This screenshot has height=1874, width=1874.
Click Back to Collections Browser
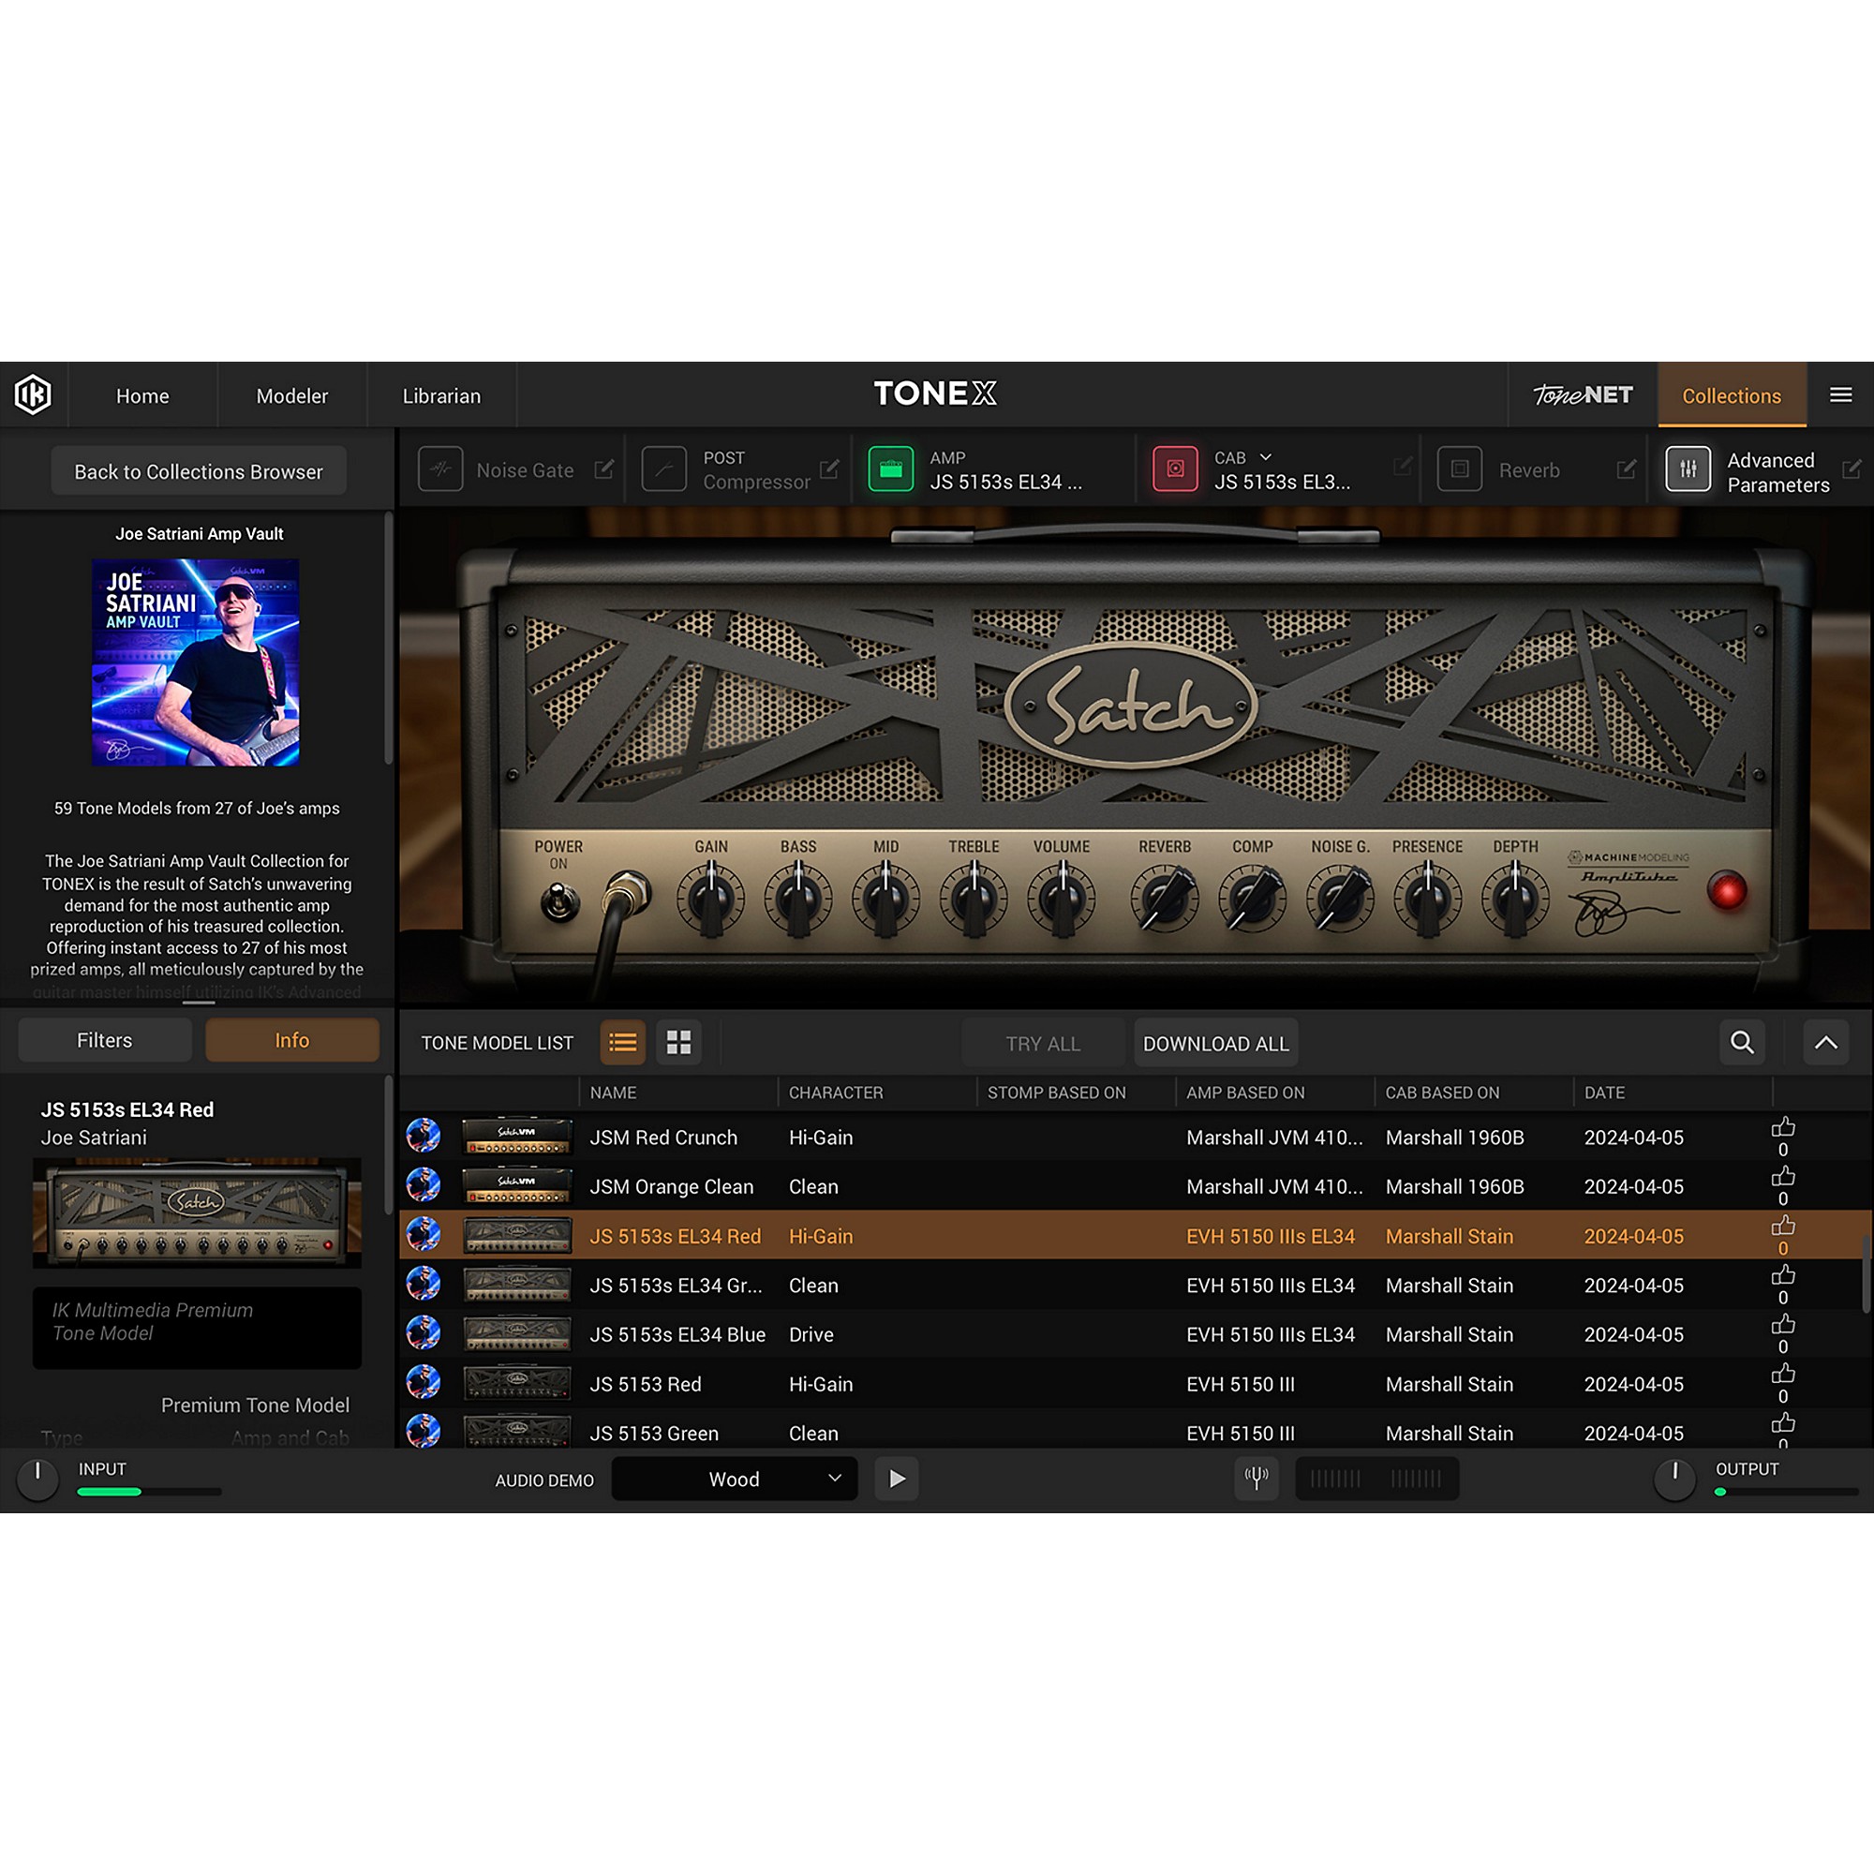(199, 471)
